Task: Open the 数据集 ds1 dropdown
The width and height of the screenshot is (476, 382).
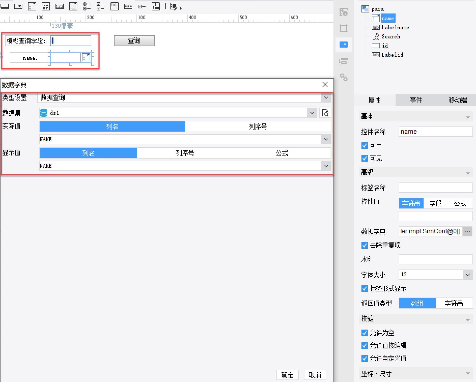Action: pos(312,113)
